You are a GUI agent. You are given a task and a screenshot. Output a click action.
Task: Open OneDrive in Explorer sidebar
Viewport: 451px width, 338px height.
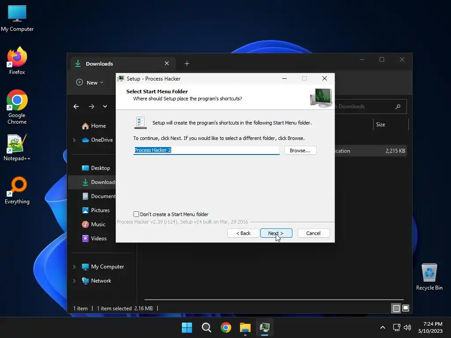point(97,140)
